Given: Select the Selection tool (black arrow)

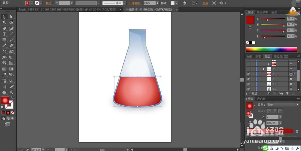Looking at the screenshot, I should tap(4, 17).
